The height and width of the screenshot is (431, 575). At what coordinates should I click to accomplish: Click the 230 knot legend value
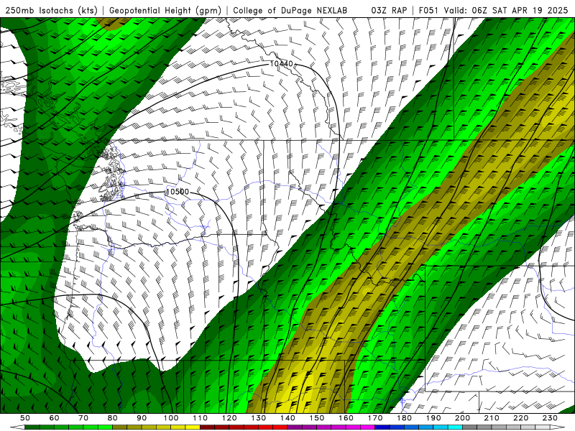click(550, 418)
